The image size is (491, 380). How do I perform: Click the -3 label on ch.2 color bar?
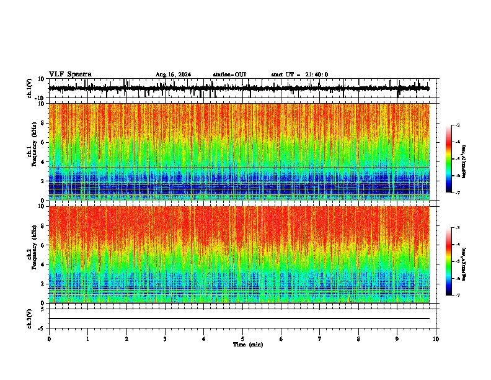[x=458, y=228]
